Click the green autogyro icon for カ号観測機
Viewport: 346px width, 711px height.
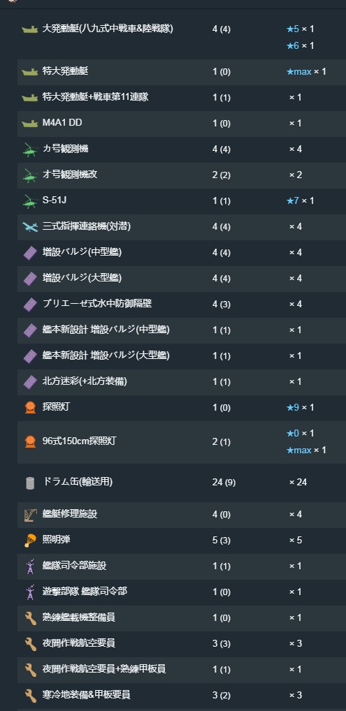(30, 149)
